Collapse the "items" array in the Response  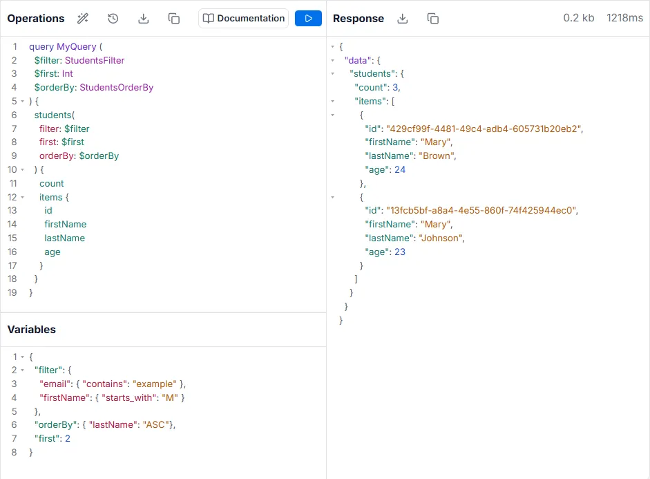(x=333, y=102)
